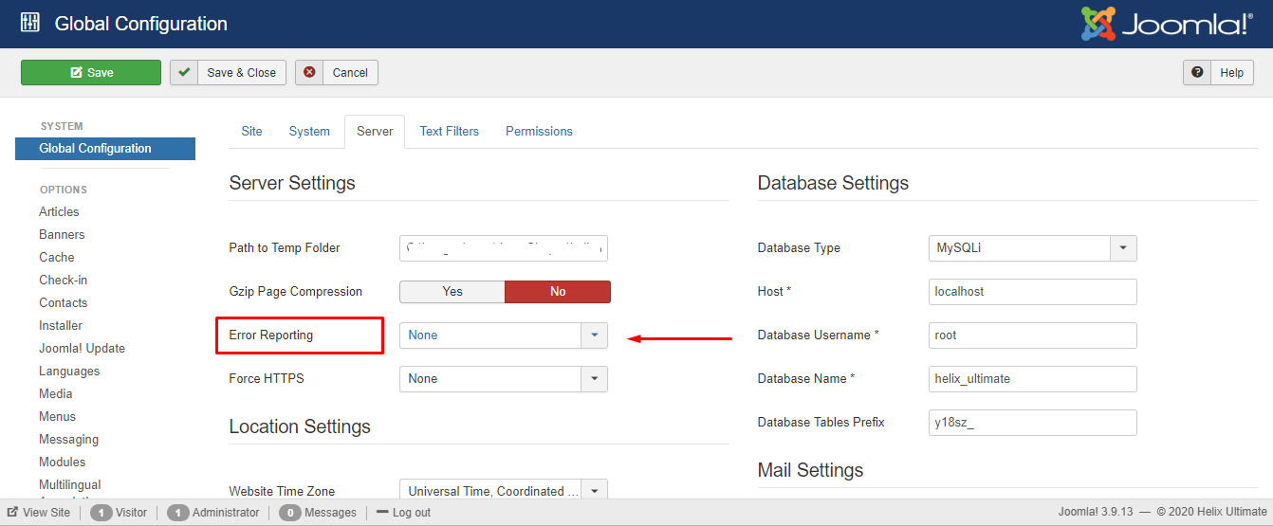Click the Visitor count badge
The height and width of the screenshot is (526, 1273).
point(99,513)
